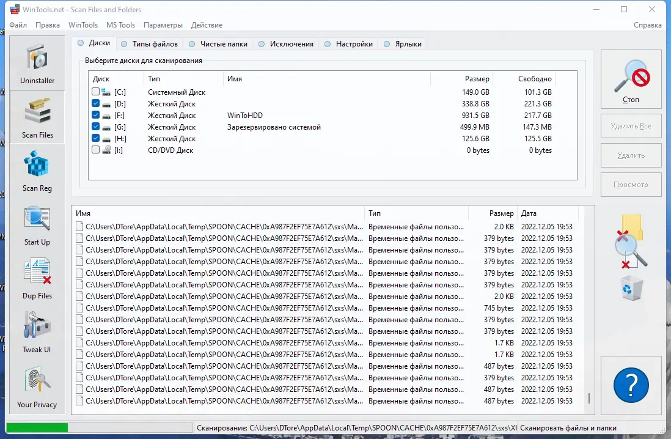Uncheck the [H:] drive checkbox

point(95,138)
